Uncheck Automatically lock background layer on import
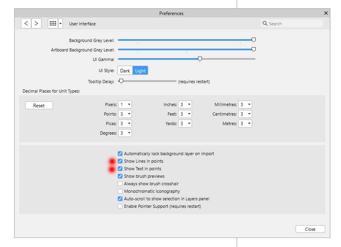This screenshot has width=341, height=247. [x=120, y=154]
